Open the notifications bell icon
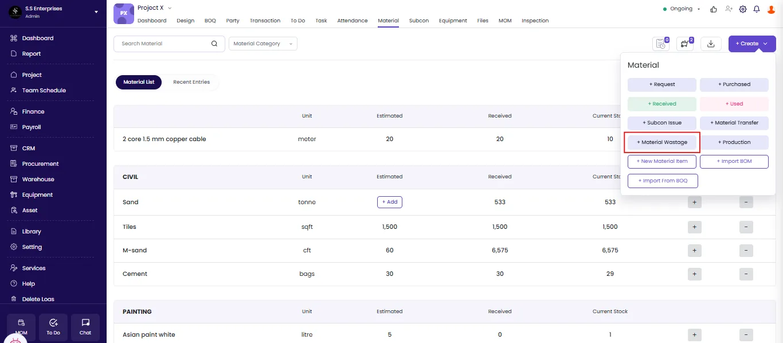Image resolution: width=783 pixels, height=343 pixels. (x=757, y=9)
